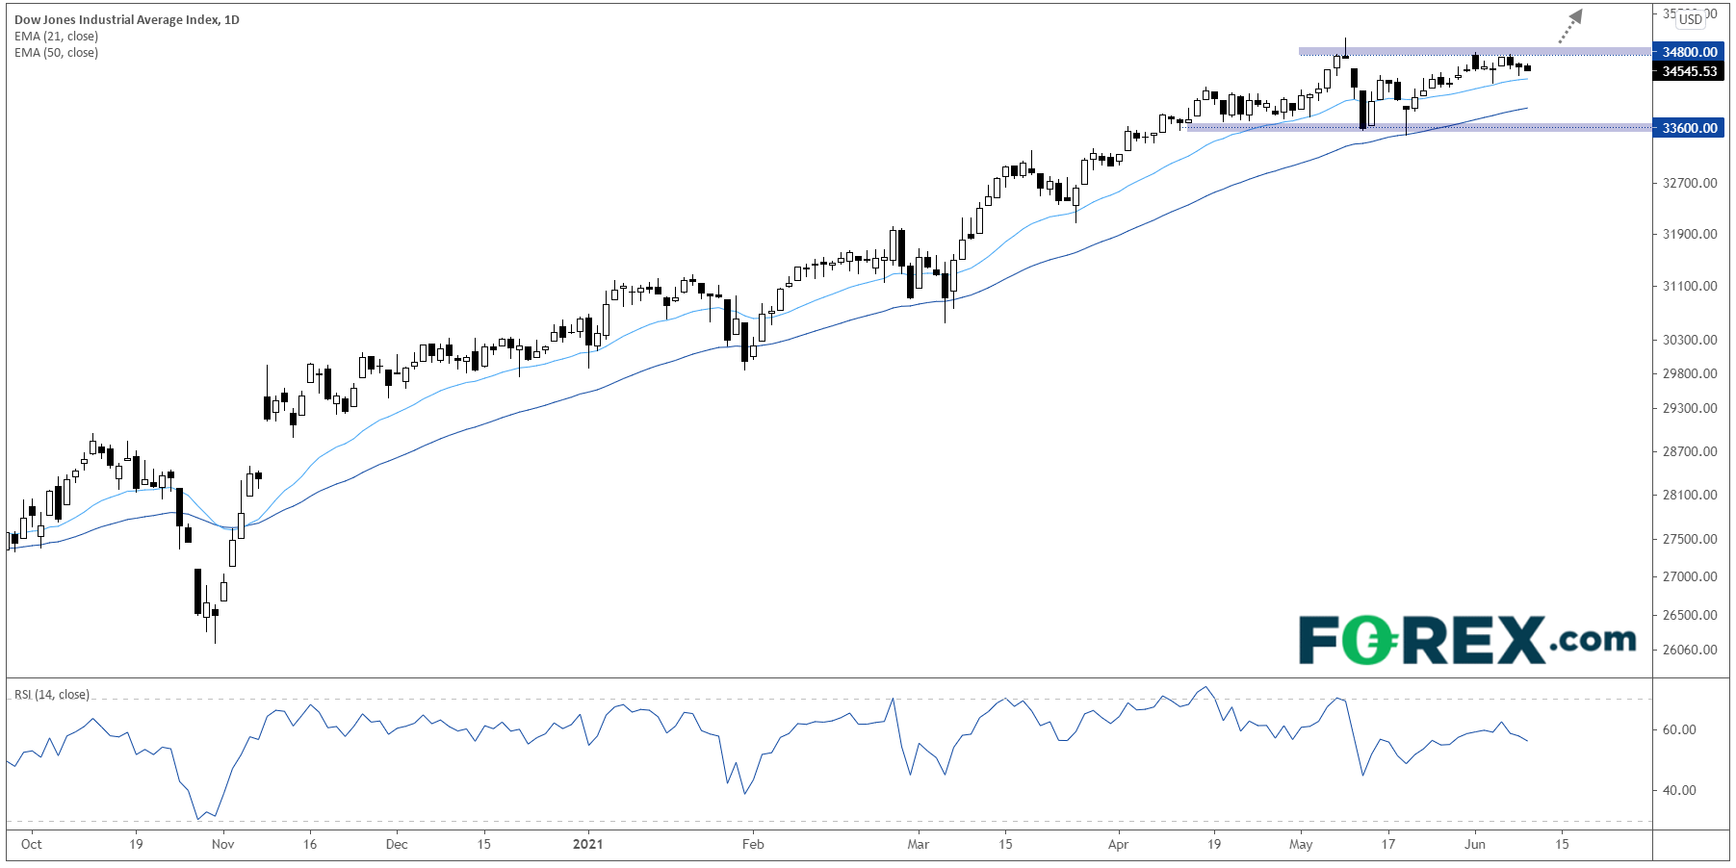The height and width of the screenshot is (868, 1736).
Task: Select the 2021 marker on time axis
Action: point(587,844)
